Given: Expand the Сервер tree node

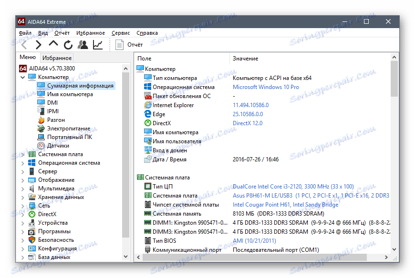Looking at the screenshot, I should pos(23,171).
